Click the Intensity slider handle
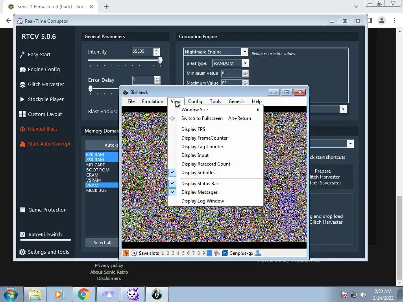This screenshot has width=403, height=302. coord(160,61)
